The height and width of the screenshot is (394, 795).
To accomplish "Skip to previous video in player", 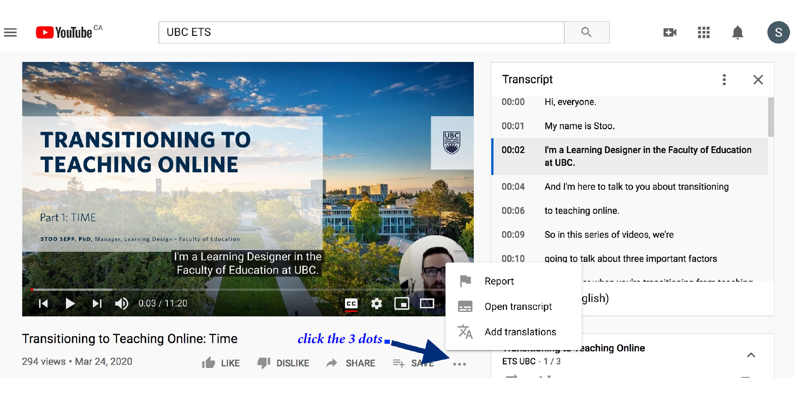I will coord(44,304).
